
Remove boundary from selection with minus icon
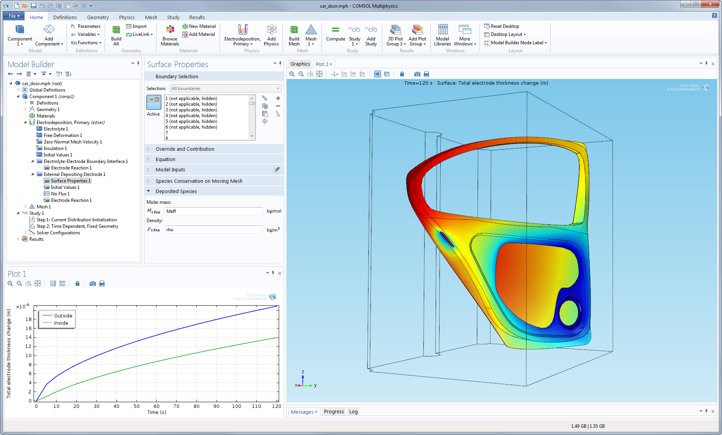278,106
